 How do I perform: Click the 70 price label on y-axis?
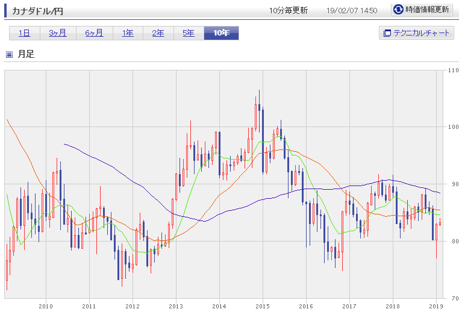(x=452, y=298)
